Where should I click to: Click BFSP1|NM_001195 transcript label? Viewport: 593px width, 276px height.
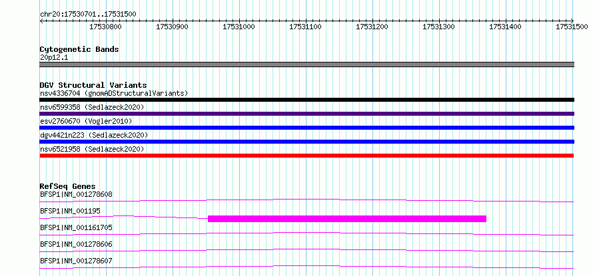[x=70, y=211]
